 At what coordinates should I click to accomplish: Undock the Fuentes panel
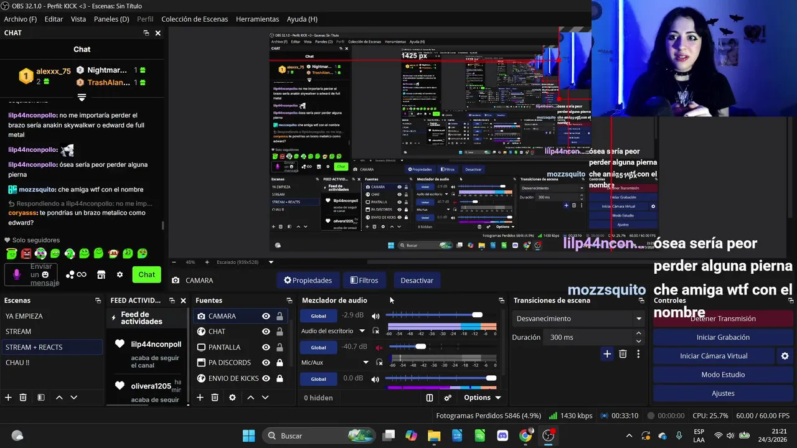coord(290,301)
